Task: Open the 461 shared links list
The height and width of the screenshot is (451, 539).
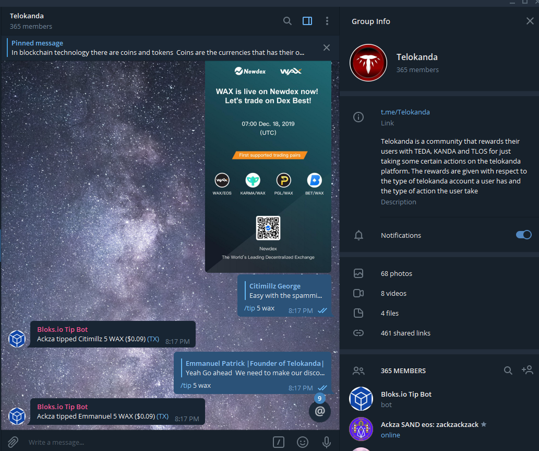Action: 439,333
